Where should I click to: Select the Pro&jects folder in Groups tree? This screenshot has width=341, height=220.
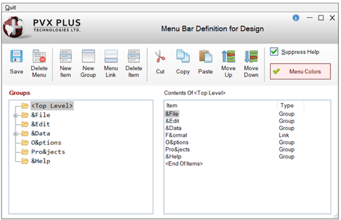pyautogui.click(x=44, y=152)
